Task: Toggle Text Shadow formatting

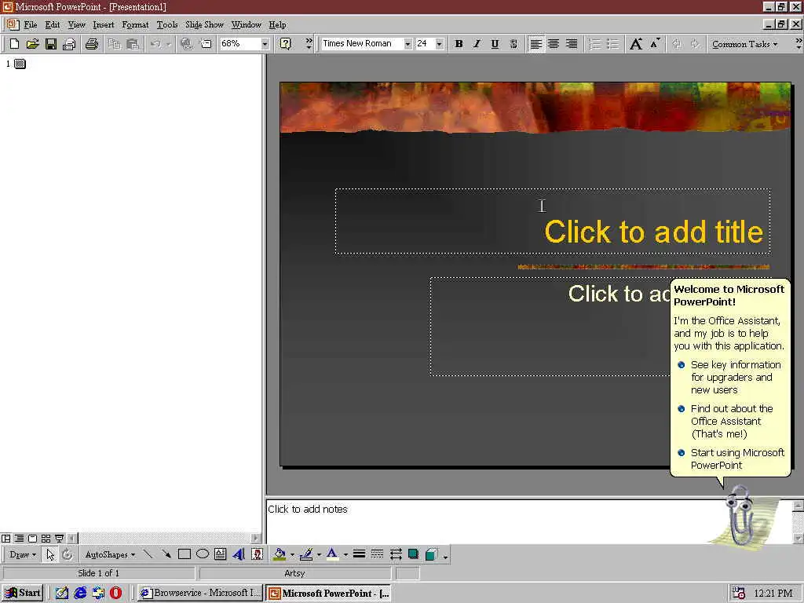Action: click(513, 44)
